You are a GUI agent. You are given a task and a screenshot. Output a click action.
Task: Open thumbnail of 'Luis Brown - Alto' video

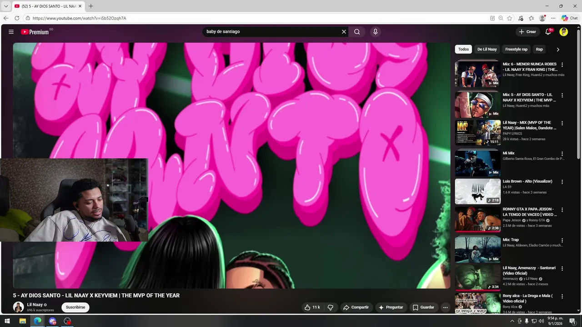(x=478, y=191)
